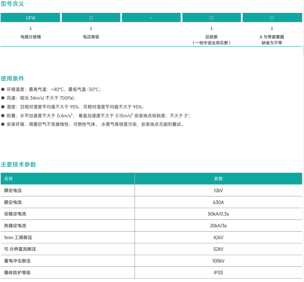Screen dimensions: 304x282
Task: Click the bullet beside 环境温度 line
Action: click(x=3, y=89)
